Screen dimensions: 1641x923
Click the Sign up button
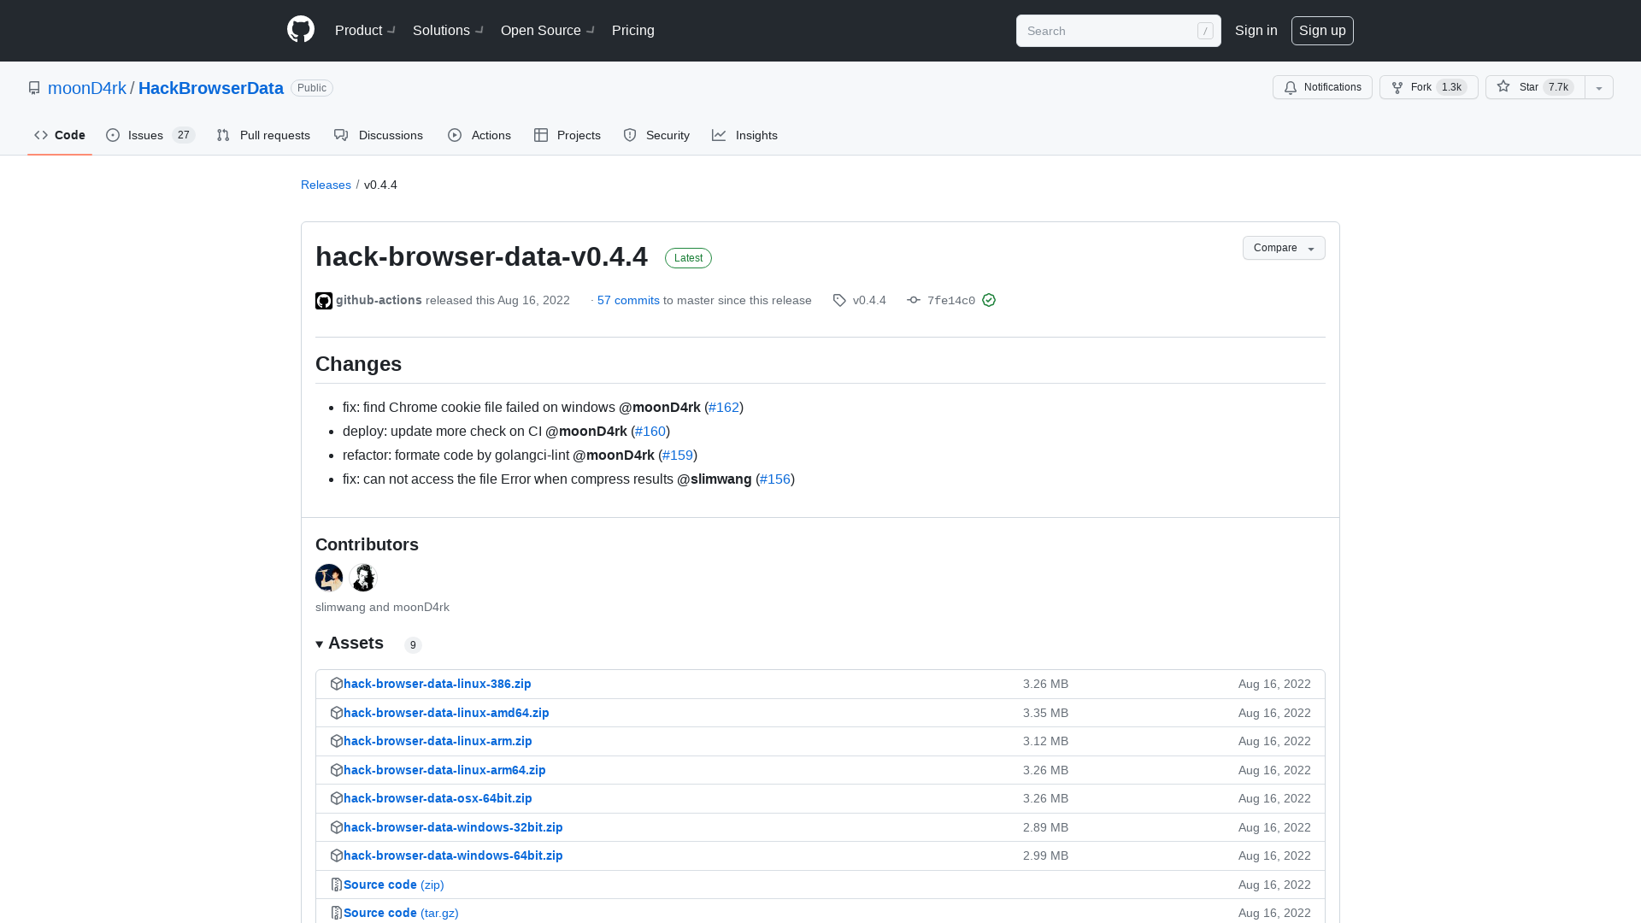[1322, 30]
